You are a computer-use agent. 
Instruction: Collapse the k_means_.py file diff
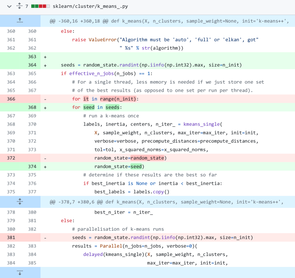pyautogui.click(x=9, y=6)
